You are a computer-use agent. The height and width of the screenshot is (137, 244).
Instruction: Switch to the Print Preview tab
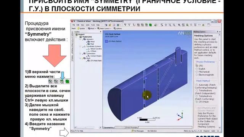pyautogui.click(x=132, y=127)
